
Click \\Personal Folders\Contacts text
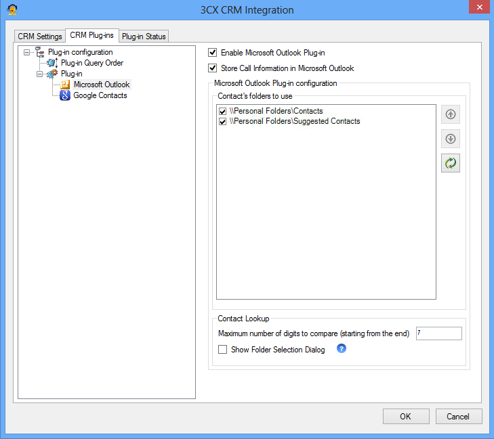(276, 111)
